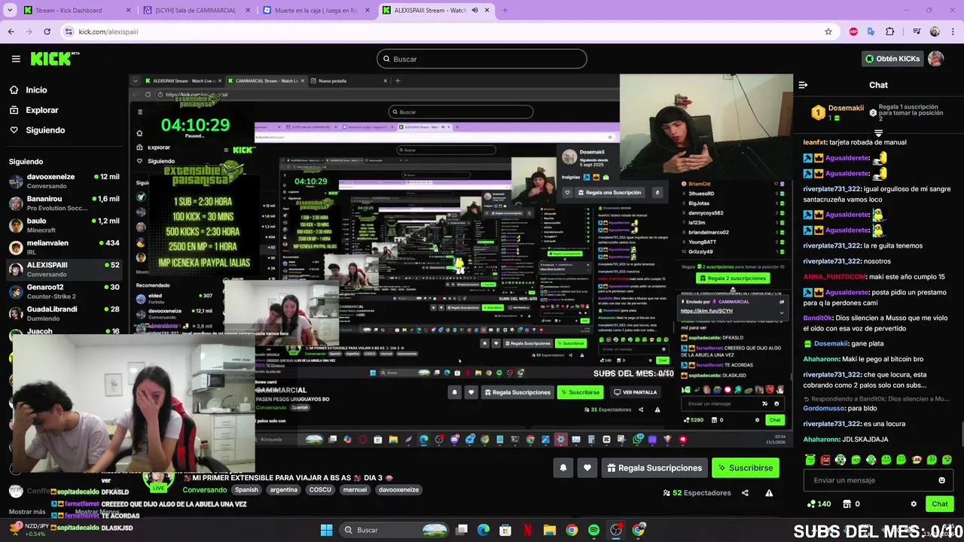Click the 140 KICKs points balance
Image resolution: width=964 pixels, height=542 pixels.
tap(819, 504)
